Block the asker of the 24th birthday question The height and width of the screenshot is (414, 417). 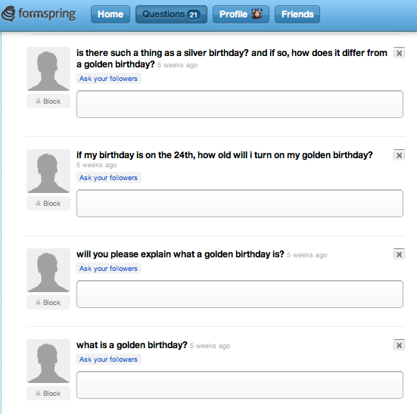tap(48, 203)
